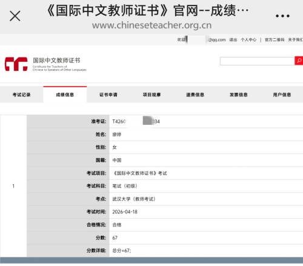
Task: Click the 分数 value 67
Action: (x=115, y=238)
